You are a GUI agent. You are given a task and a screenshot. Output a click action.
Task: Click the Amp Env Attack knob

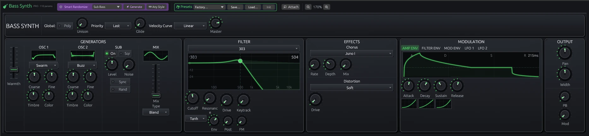coord(408,86)
